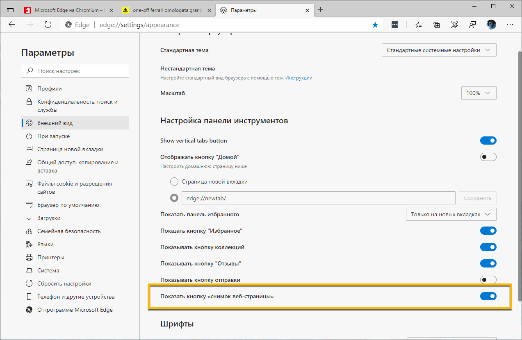
Task: Click the back navigation arrow
Action: (x=11, y=25)
